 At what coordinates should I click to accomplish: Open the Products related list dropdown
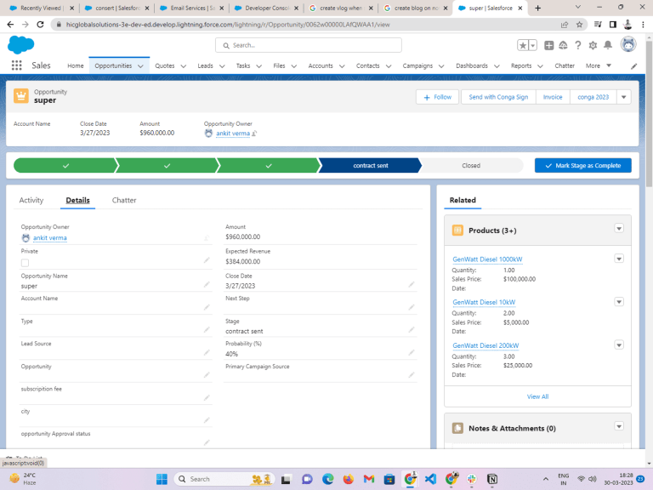point(619,228)
